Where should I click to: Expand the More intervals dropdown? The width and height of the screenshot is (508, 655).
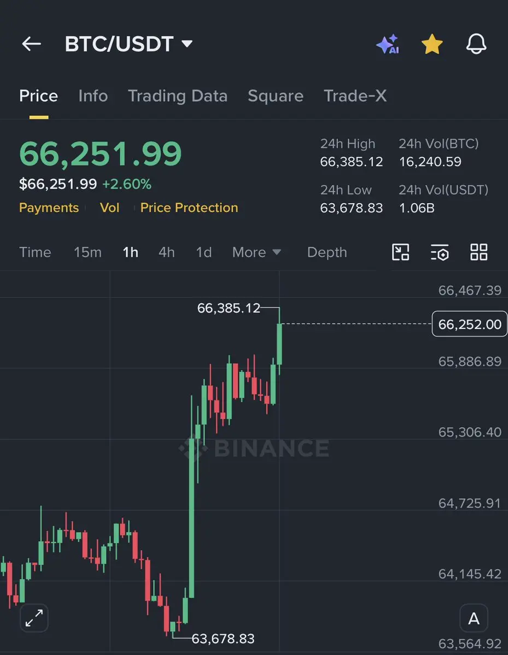click(256, 252)
